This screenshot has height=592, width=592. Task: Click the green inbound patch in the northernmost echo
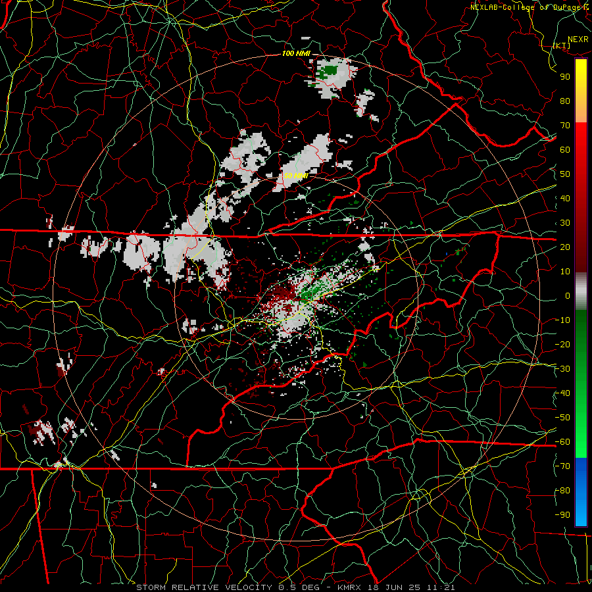pos(330,70)
